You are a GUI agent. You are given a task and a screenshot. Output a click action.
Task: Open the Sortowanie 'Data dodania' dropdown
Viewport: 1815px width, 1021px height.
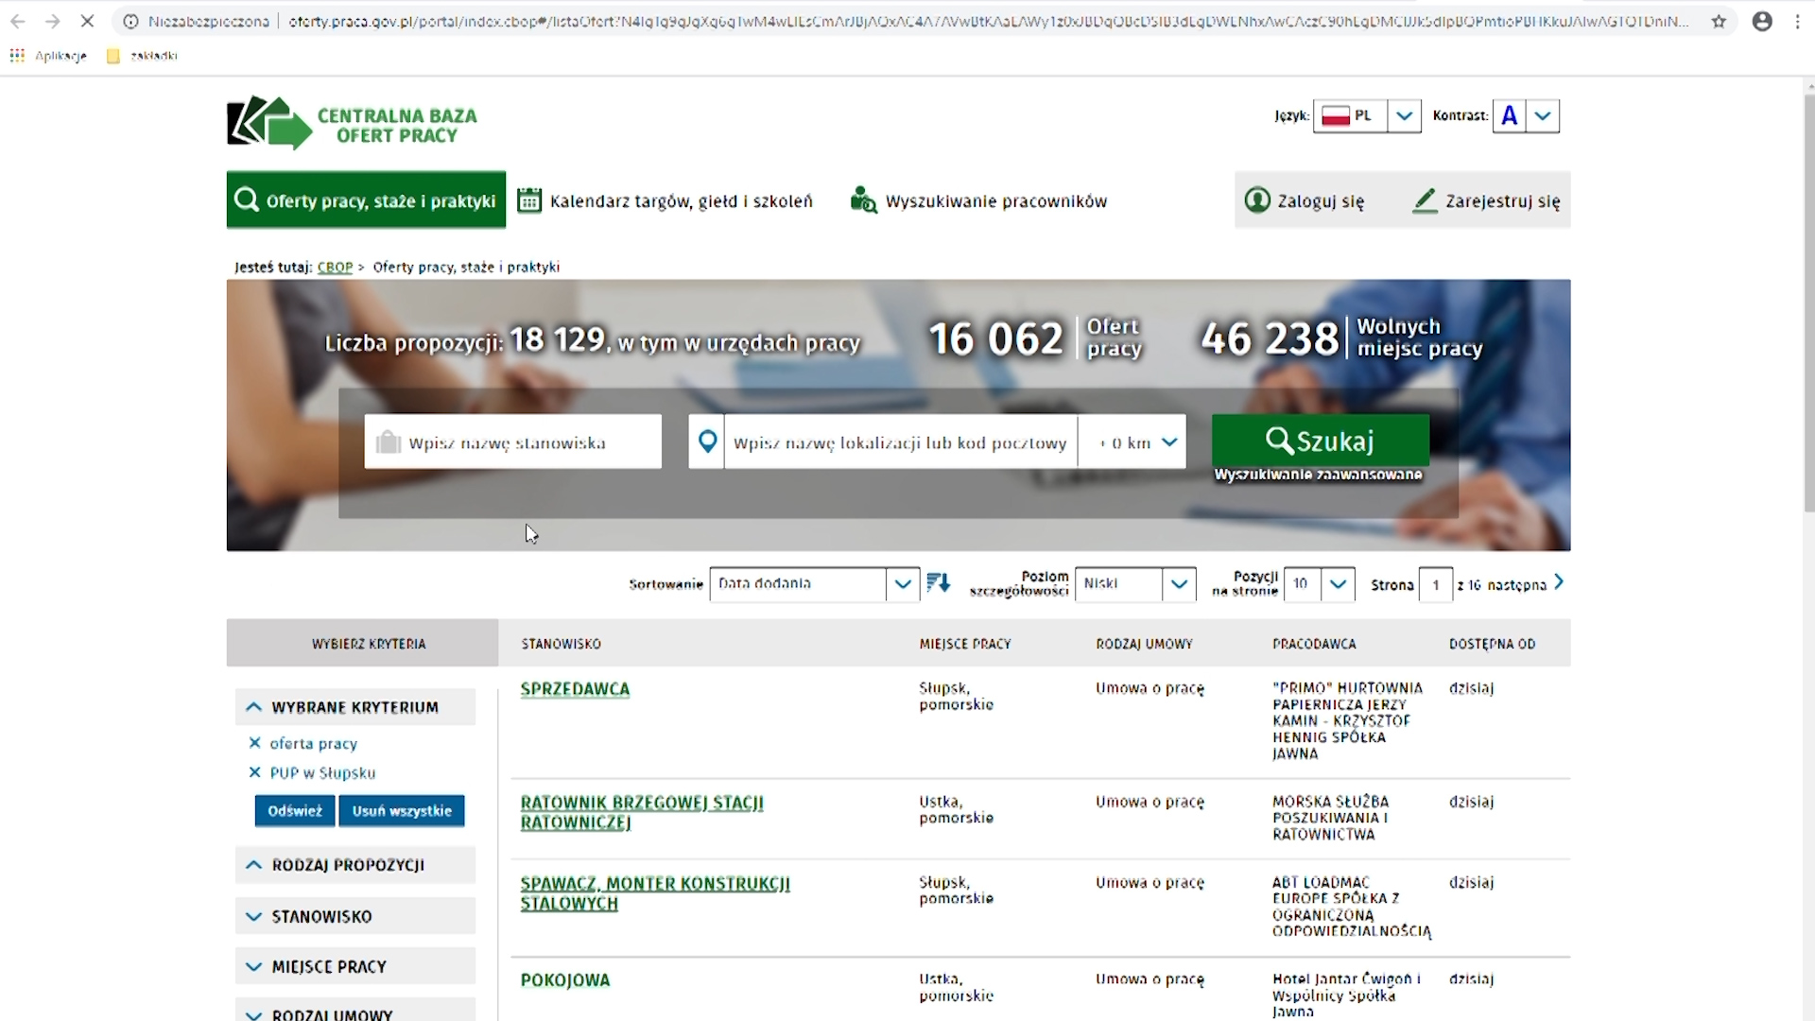(x=814, y=584)
